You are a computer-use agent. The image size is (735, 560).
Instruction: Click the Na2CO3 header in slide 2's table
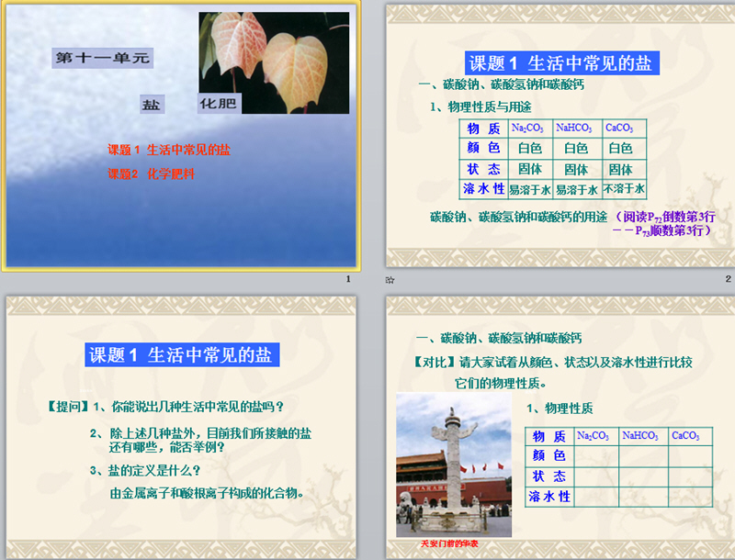[527, 128]
